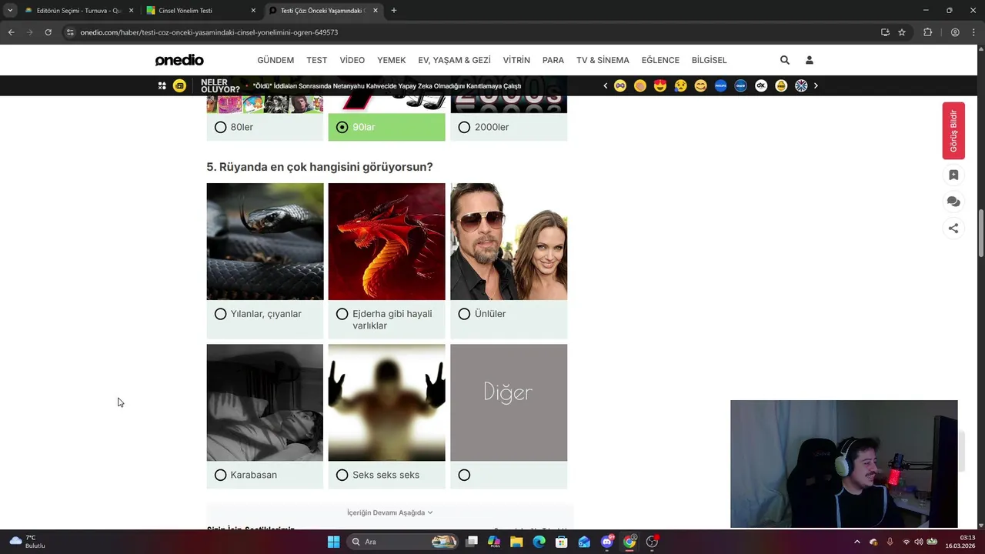Image resolution: width=985 pixels, height=554 pixels.
Task: Open File Explorer from the taskbar
Action: [516, 542]
